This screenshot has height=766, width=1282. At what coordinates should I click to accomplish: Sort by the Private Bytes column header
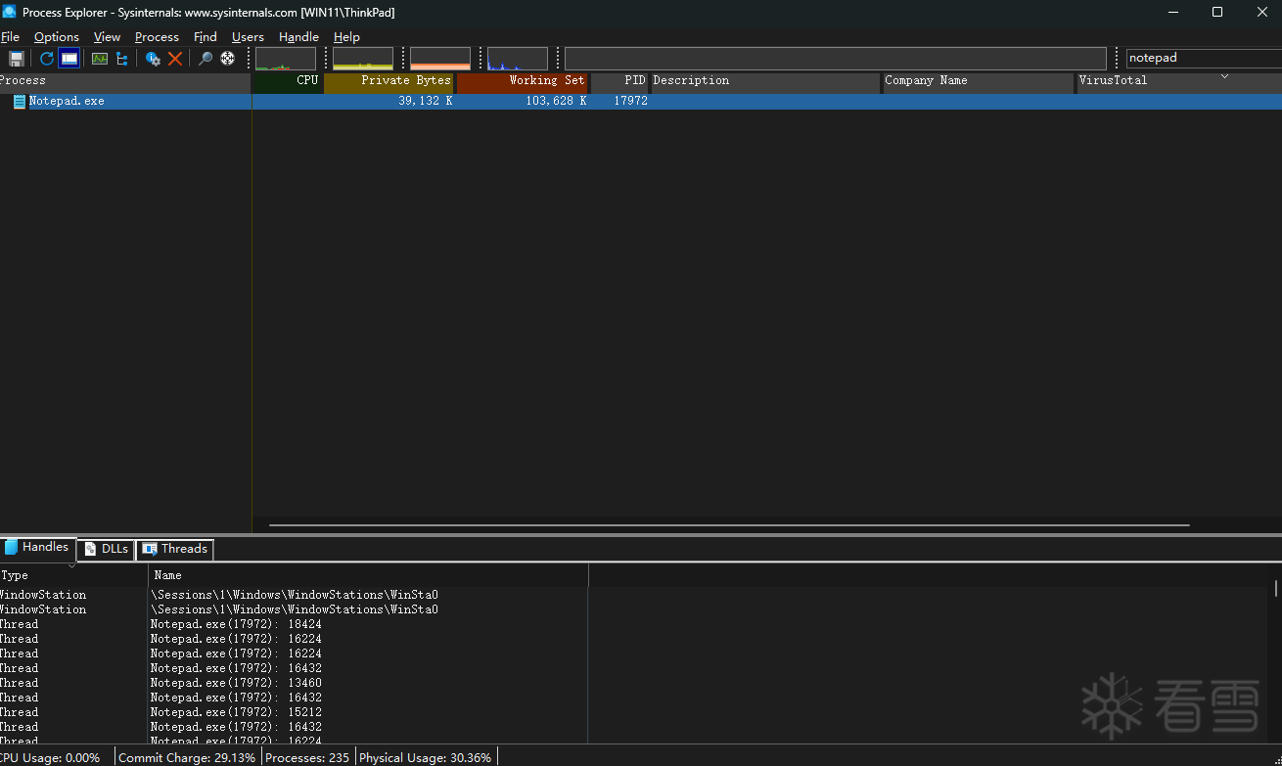coord(389,81)
